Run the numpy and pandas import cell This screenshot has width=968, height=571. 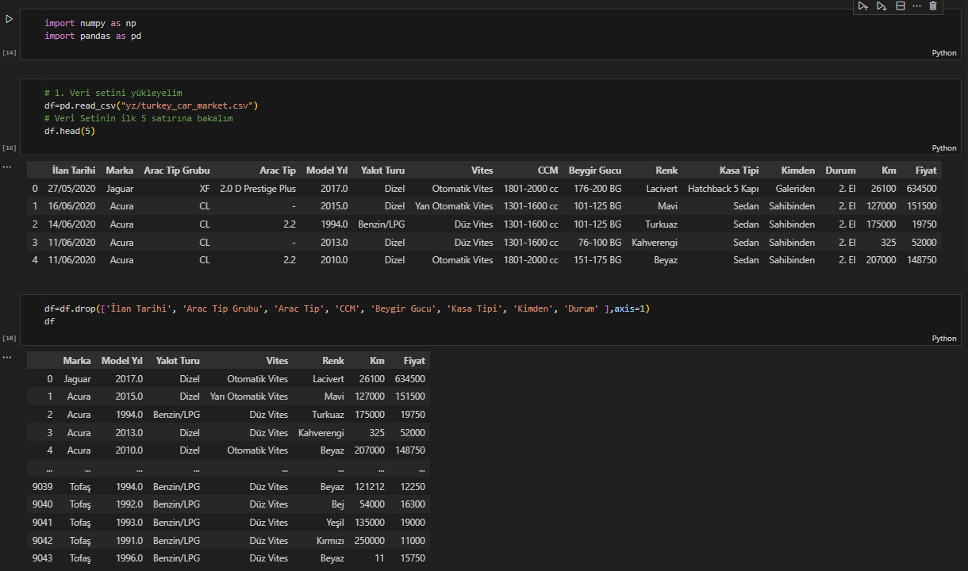pyautogui.click(x=9, y=18)
